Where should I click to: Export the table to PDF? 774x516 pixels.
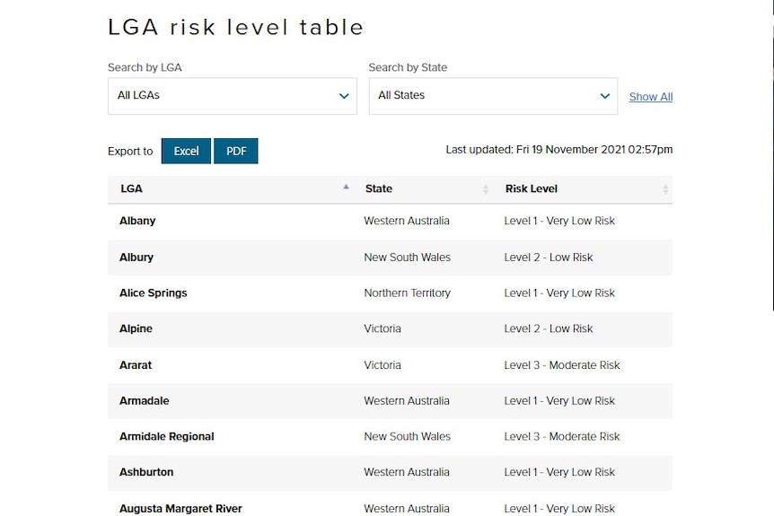click(x=236, y=151)
